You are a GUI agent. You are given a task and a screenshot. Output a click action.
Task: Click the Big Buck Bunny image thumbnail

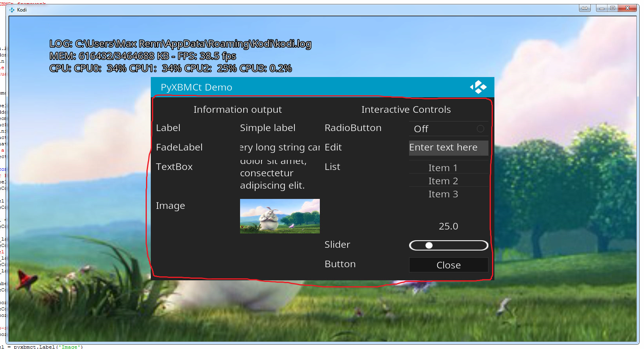click(280, 216)
